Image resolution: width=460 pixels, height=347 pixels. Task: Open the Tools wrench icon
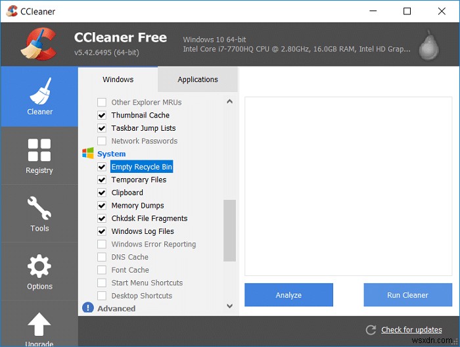[x=39, y=208]
